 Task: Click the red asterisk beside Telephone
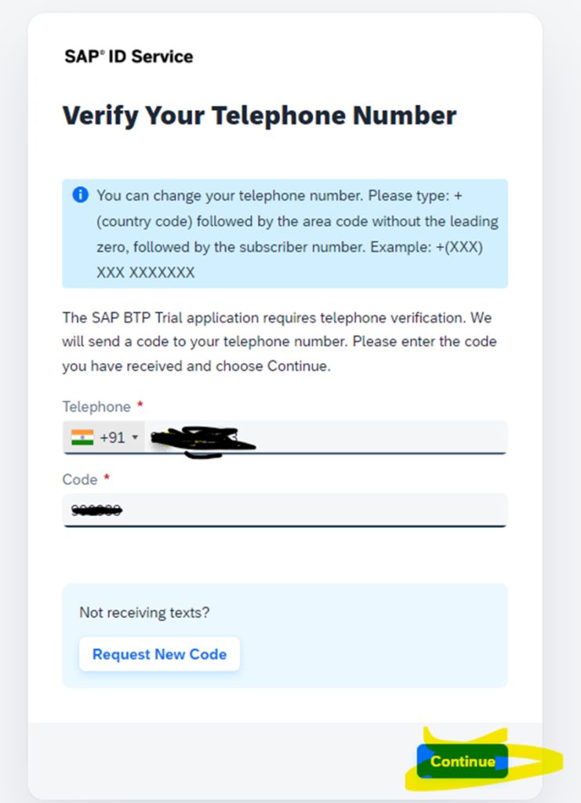140,405
